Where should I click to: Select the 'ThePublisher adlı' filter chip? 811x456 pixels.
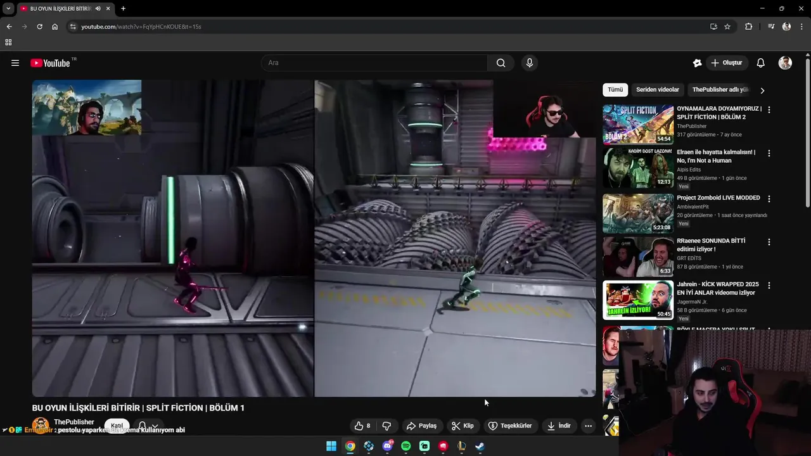pyautogui.click(x=720, y=90)
